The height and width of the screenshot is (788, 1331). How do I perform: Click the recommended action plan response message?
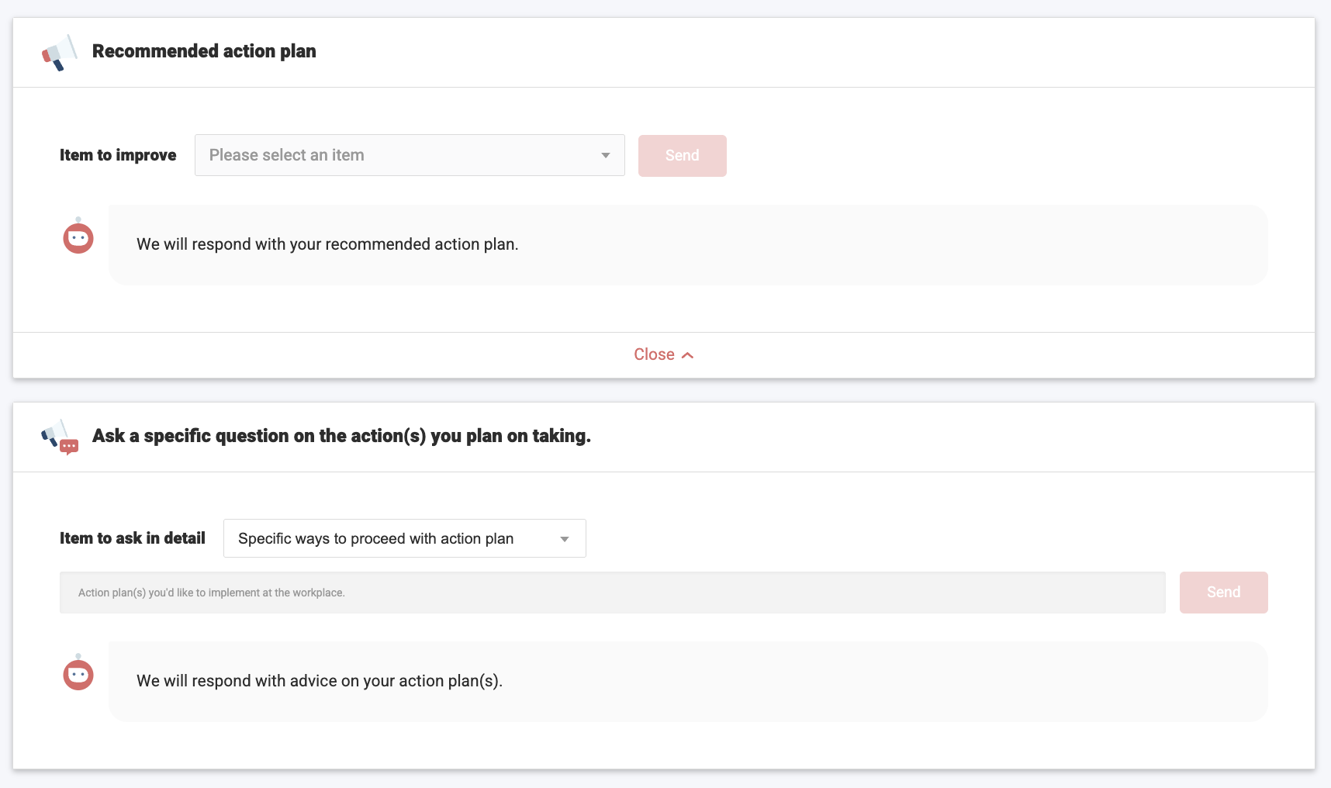pos(327,244)
